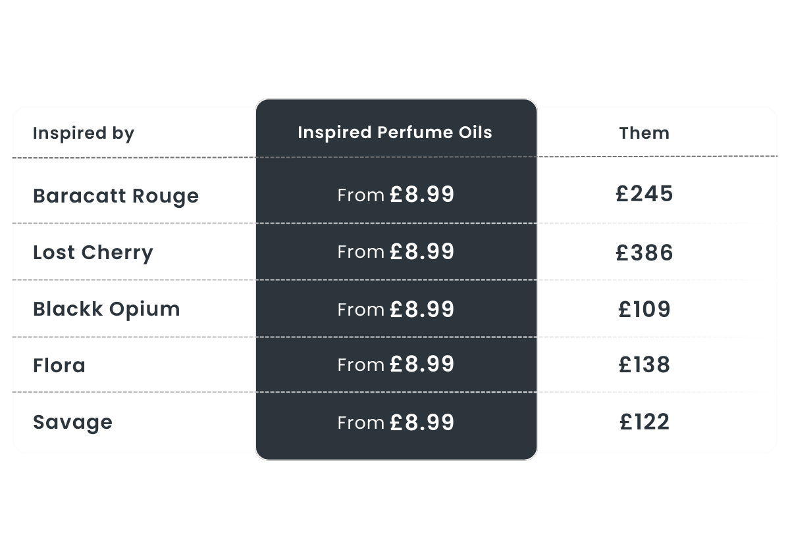The width and height of the screenshot is (790, 559).
Task: Click the "Inspired by" column header
Action: 84,134
